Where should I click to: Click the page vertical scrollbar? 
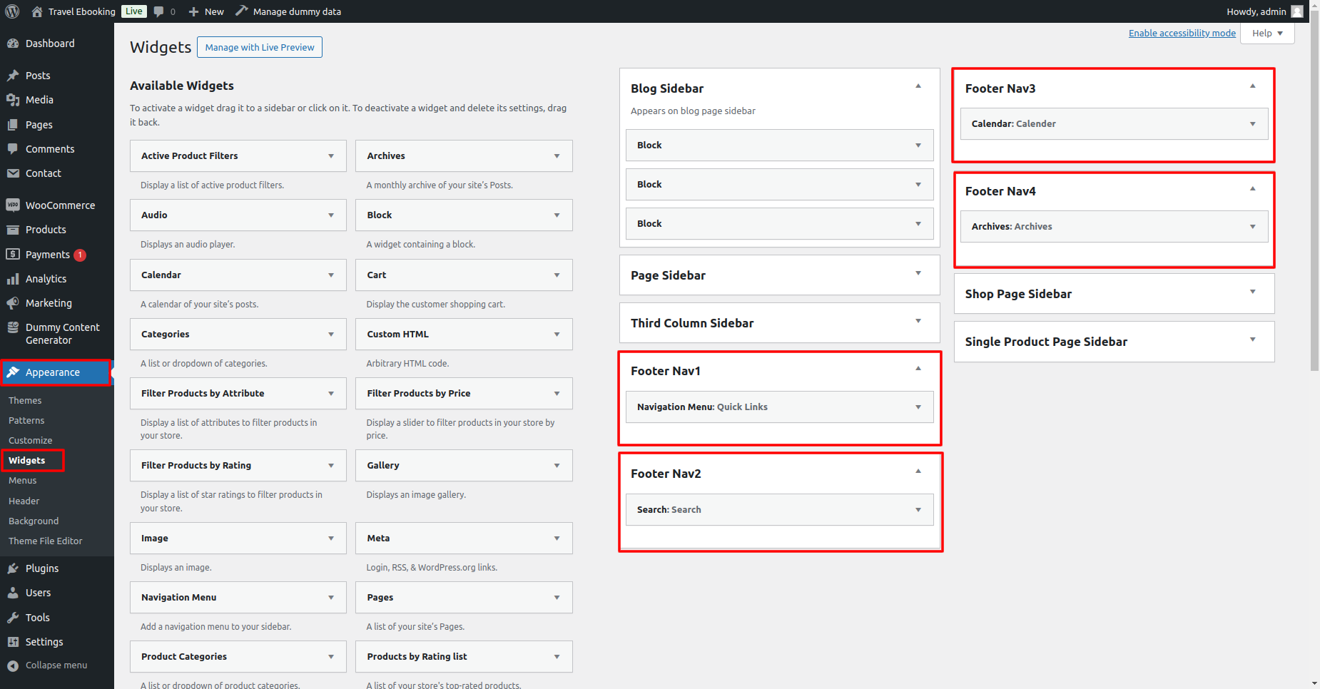(x=1314, y=214)
